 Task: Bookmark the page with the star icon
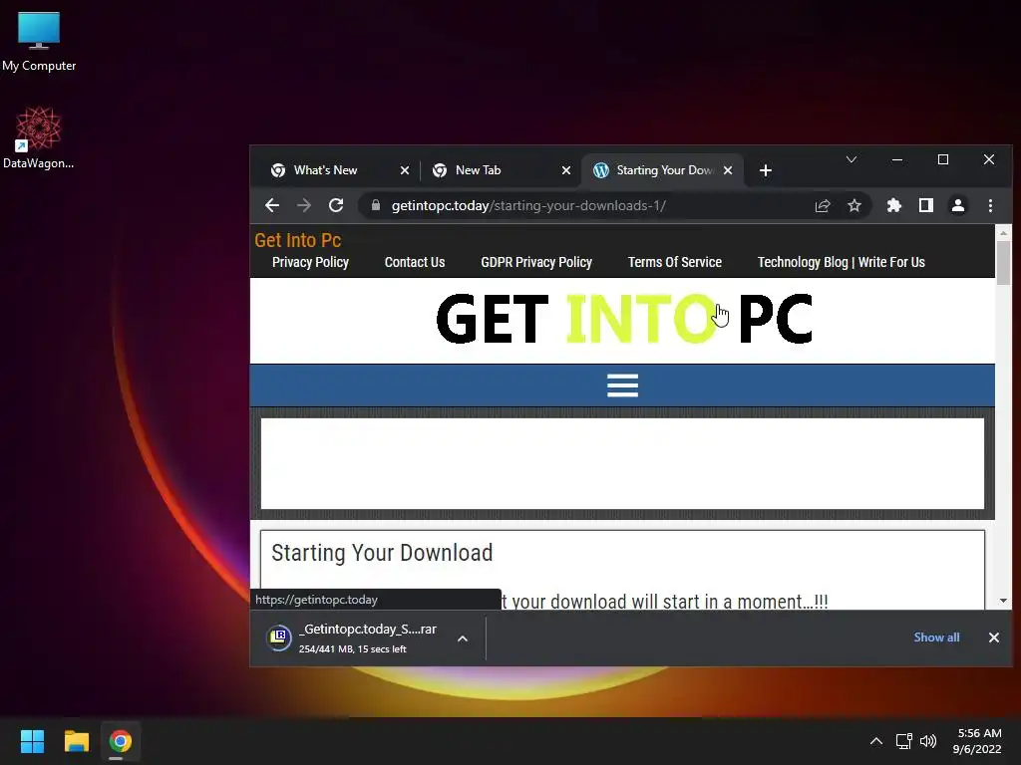[x=854, y=205]
